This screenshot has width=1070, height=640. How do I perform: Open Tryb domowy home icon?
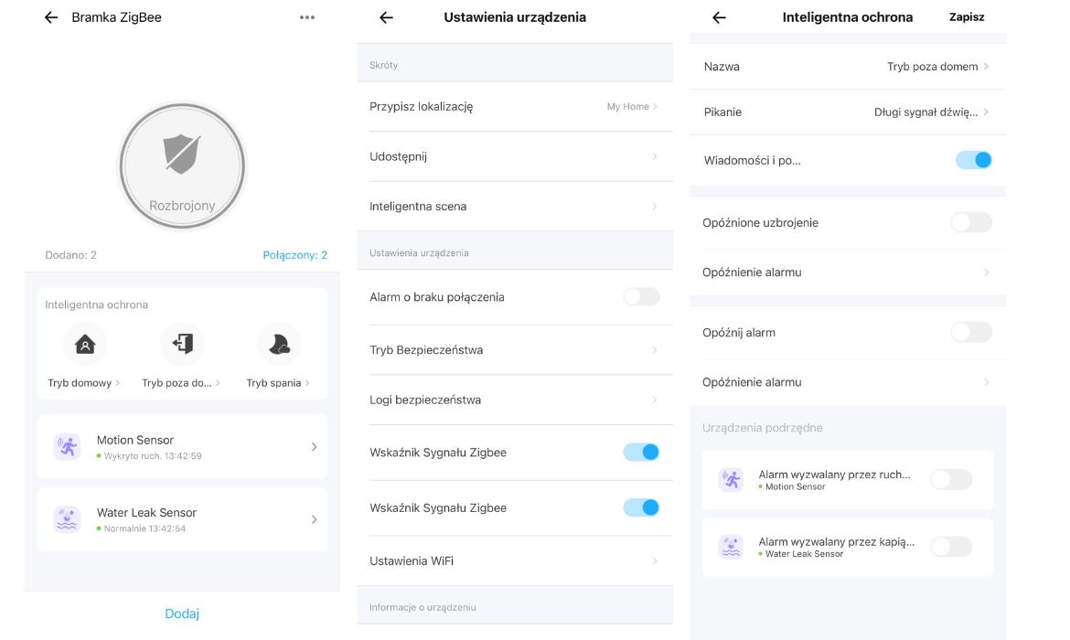tap(85, 344)
